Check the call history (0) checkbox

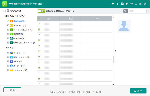(x=8, y=34)
